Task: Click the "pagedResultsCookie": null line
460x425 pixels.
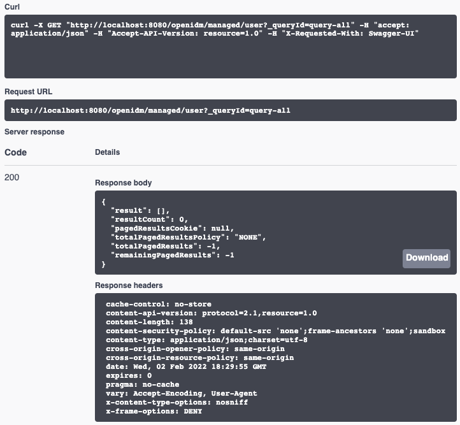Action: coord(172,228)
